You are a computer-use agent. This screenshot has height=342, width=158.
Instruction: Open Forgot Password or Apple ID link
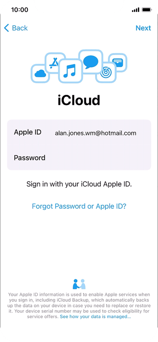tap(79, 206)
